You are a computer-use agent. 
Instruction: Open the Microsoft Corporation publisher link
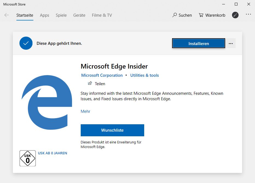coord(102,75)
